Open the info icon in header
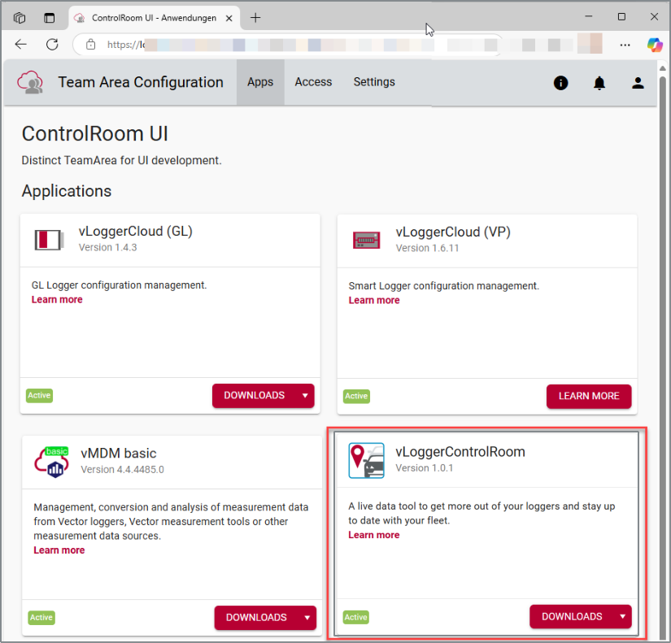 560,83
